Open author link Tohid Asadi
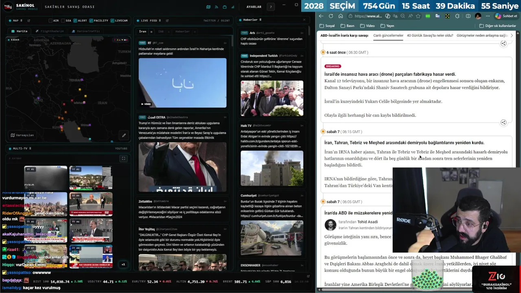The width and height of the screenshot is (521, 293). pos(368,222)
